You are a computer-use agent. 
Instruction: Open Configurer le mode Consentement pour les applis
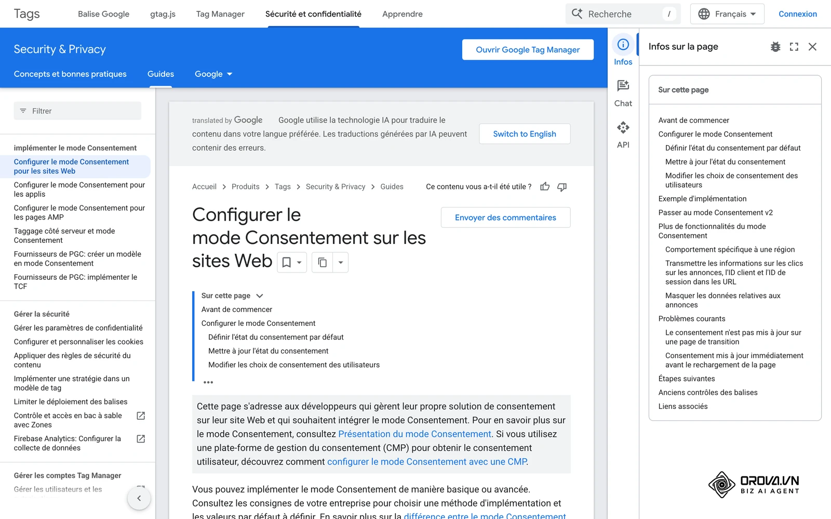pyautogui.click(x=79, y=189)
